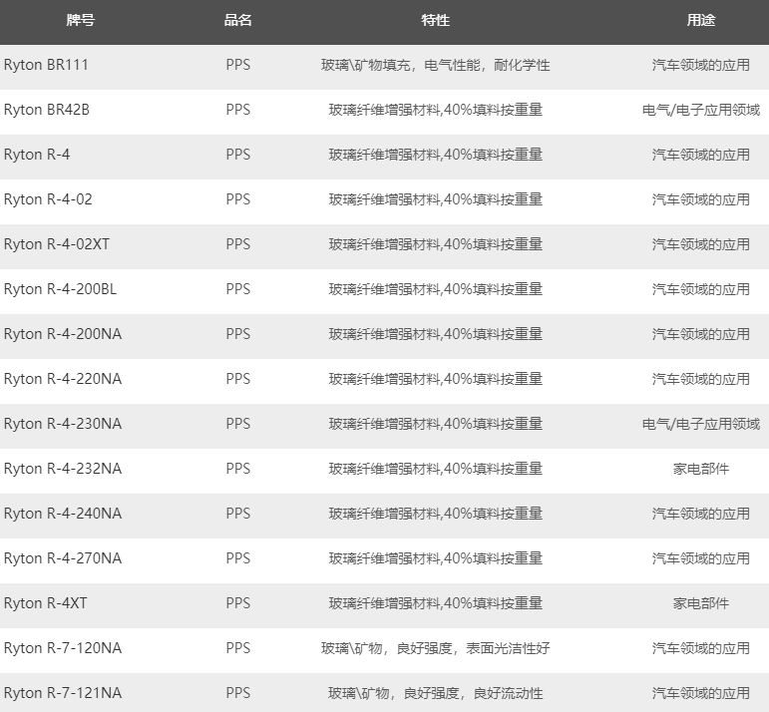Select the Ryton R-4-200BL grade
Image resolution: width=769 pixels, height=712 pixels.
point(60,289)
